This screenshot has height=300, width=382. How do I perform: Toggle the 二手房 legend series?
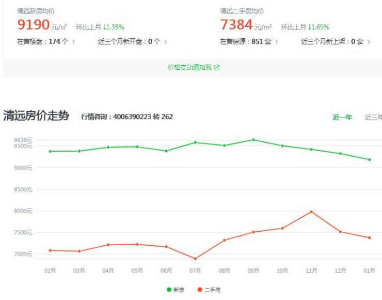tap(209, 290)
